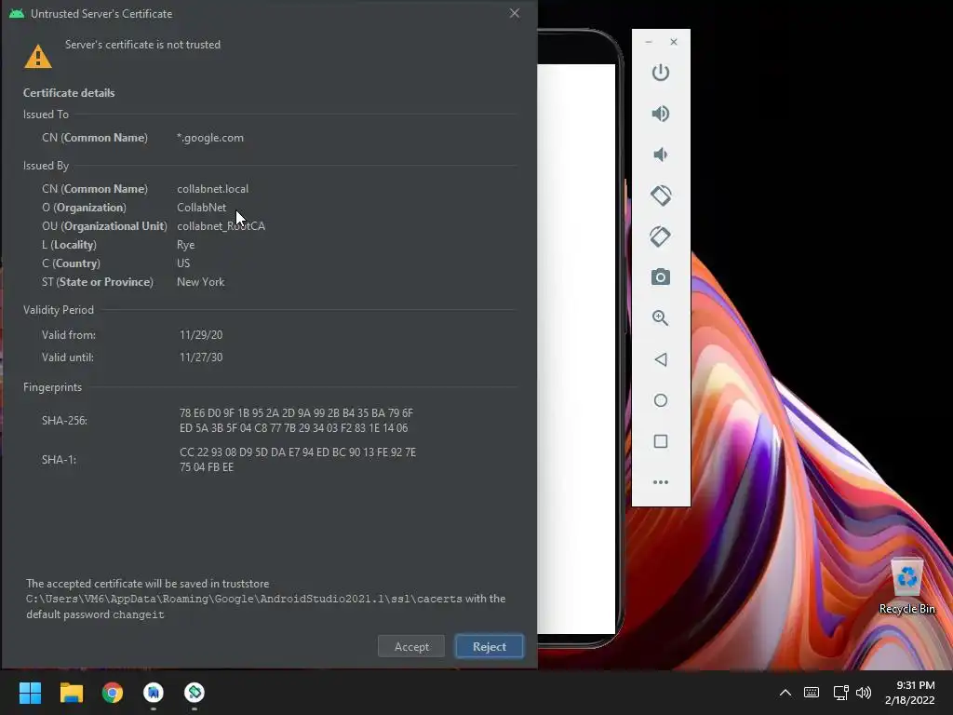Raise emulator volume with volume up icon

click(x=661, y=114)
